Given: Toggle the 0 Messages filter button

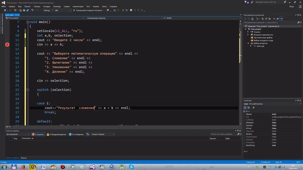Looking at the screenshot, I should pyautogui.click(x=76, y=134).
